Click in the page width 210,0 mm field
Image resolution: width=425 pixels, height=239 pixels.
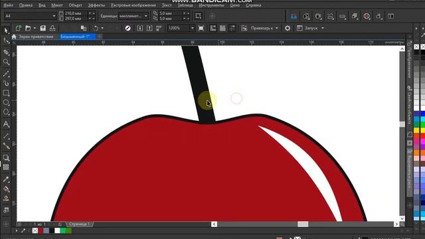click(x=76, y=13)
